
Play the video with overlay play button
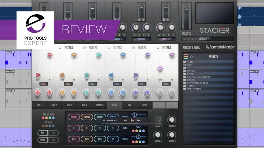pos(132,120)
